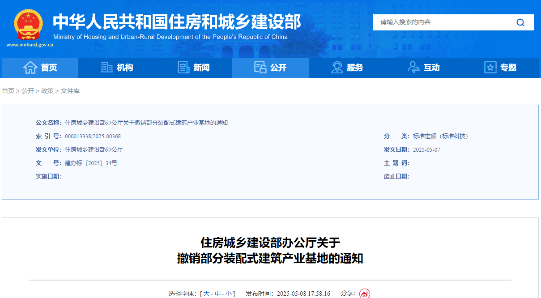Go to 首页 in breadcrumb
This screenshot has width=541, height=298.
(8, 91)
